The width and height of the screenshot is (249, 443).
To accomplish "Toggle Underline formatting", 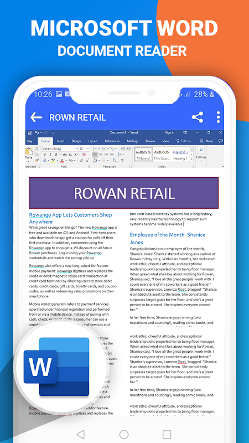I will click(x=56, y=154).
